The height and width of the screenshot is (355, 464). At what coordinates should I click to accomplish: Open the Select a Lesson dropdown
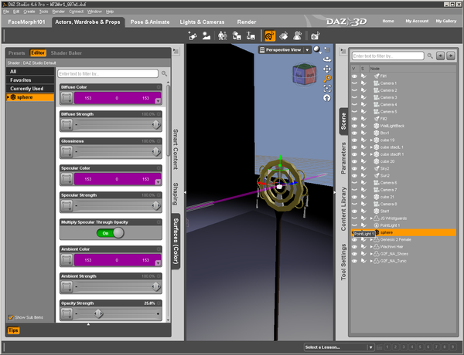click(x=370, y=347)
